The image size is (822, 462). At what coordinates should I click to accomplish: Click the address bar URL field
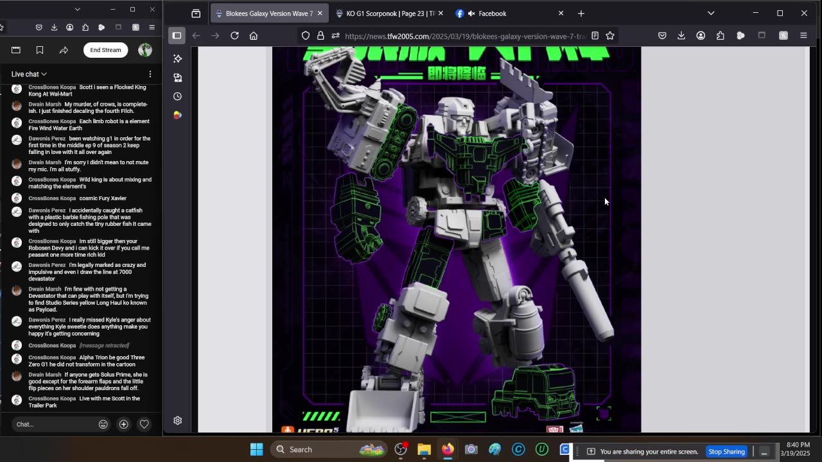pyautogui.click(x=464, y=36)
